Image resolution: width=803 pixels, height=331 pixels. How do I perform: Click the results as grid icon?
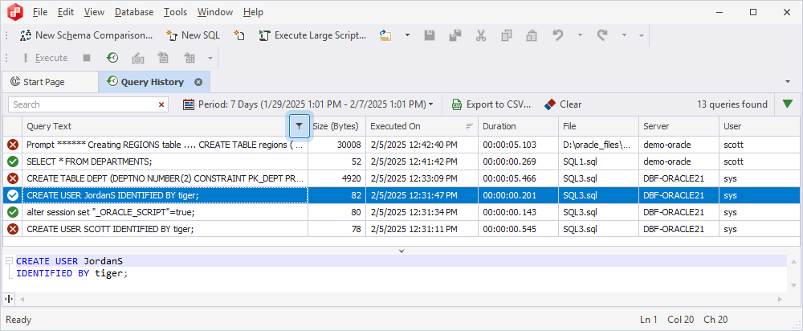(x=190, y=58)
